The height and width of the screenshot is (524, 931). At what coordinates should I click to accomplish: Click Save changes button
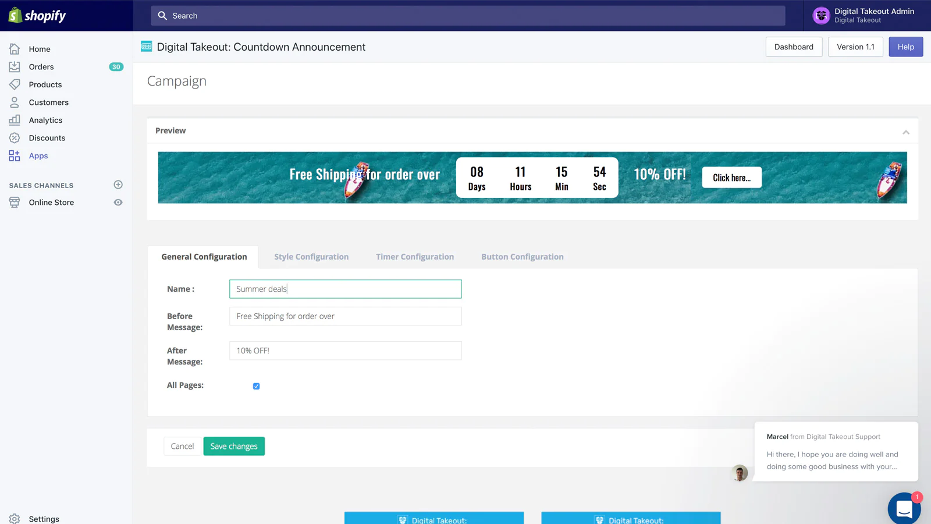pyautogui.click(x=234, y=446)
